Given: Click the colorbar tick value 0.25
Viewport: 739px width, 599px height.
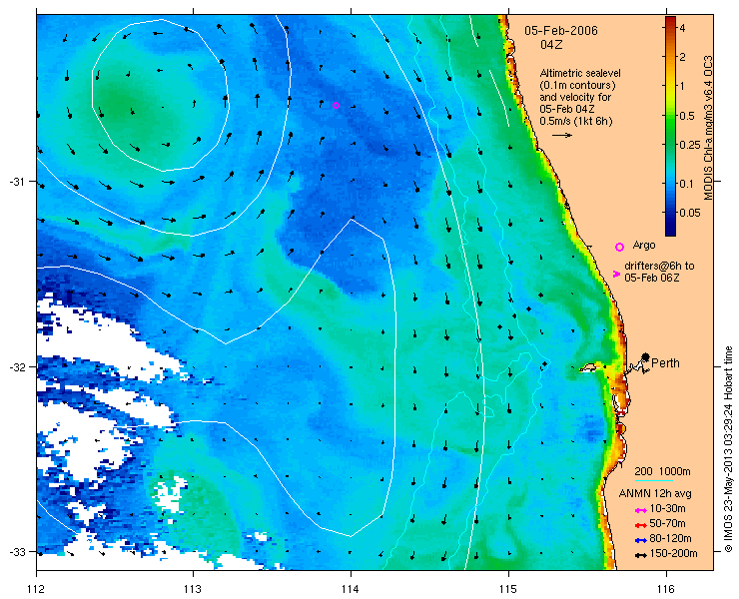Looking at the screenshot, I should [x=690, y=145].
